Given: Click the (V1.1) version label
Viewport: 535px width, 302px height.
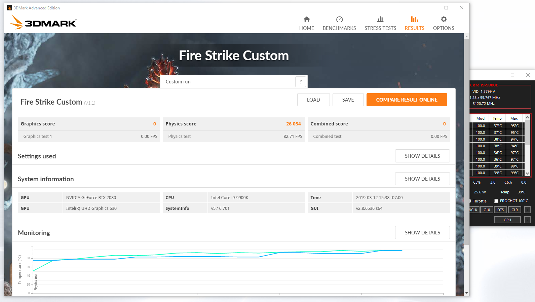Looking at the screenshot, I should click(x=90, y=103).
